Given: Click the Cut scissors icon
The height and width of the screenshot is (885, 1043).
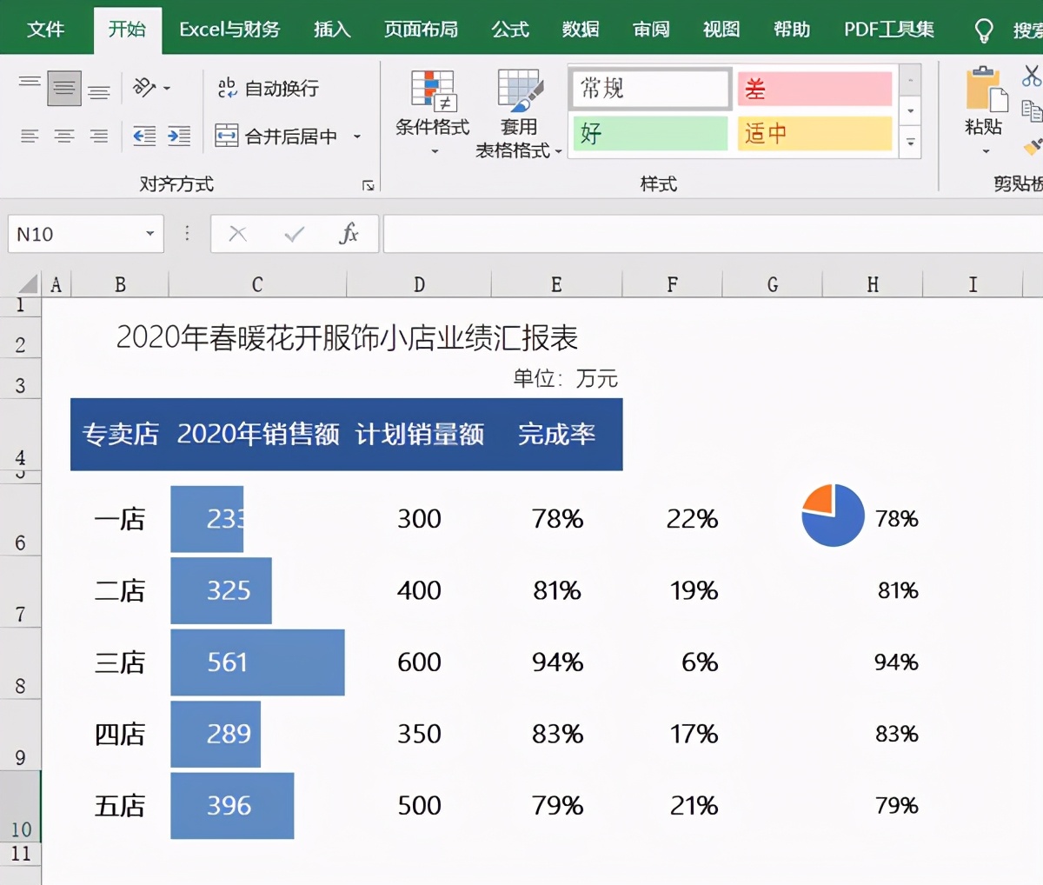Looking at the screenshot, I should 1031,76.
